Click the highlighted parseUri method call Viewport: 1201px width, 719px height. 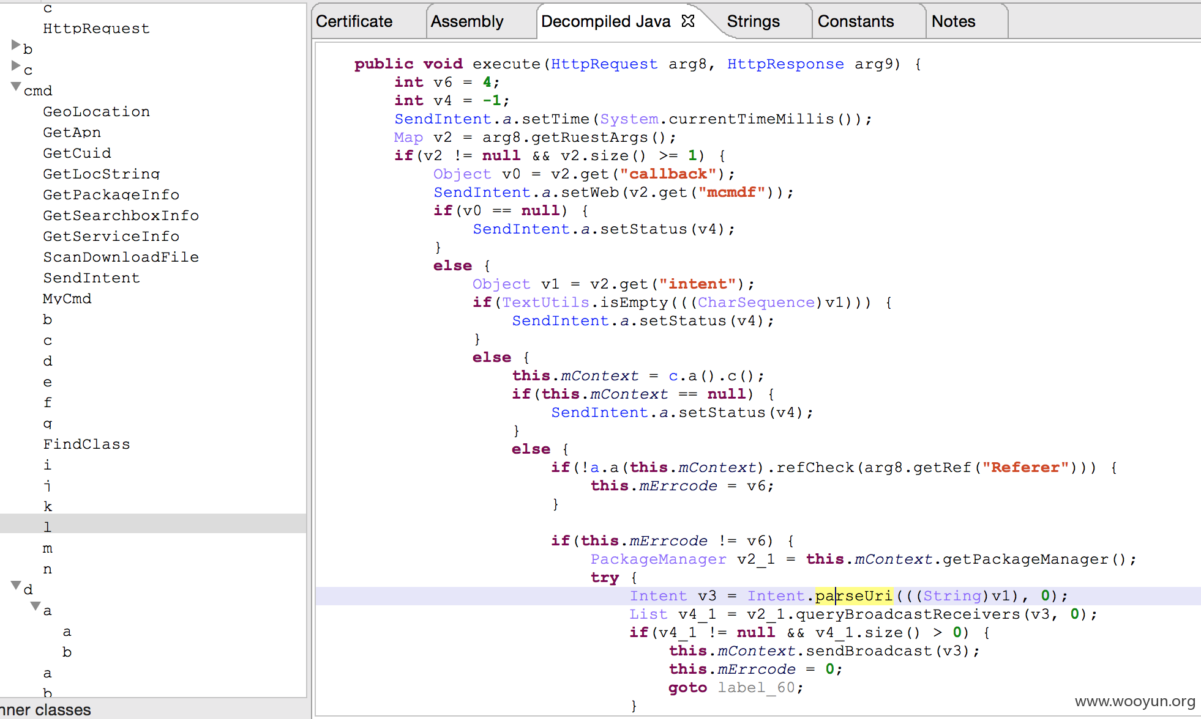(854, 595)
